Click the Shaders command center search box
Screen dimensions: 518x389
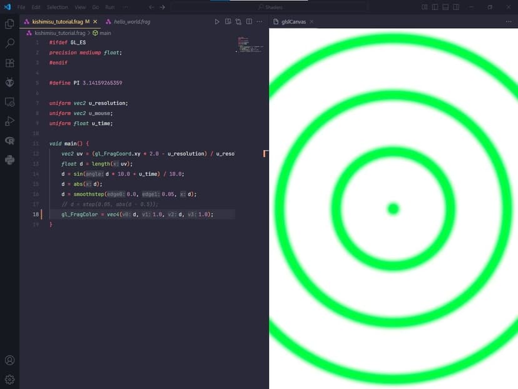pyautogui.click(x=269, y=7)
